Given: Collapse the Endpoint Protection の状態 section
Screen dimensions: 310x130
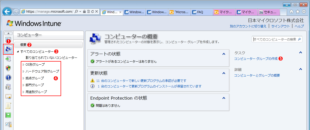Looking at the screenshot, I should 224,98.
